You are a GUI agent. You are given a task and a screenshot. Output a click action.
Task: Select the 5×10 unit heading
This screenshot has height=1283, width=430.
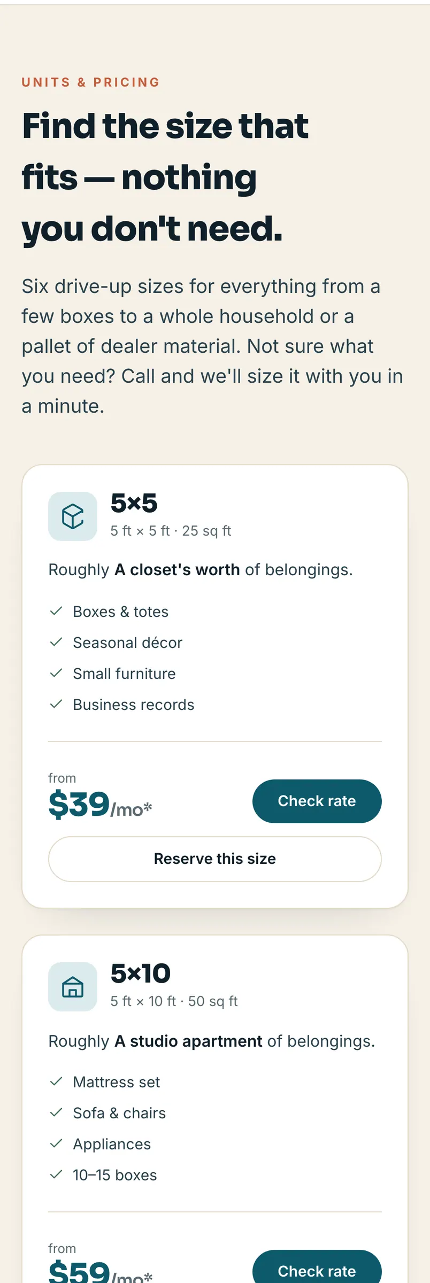point(140,973)
